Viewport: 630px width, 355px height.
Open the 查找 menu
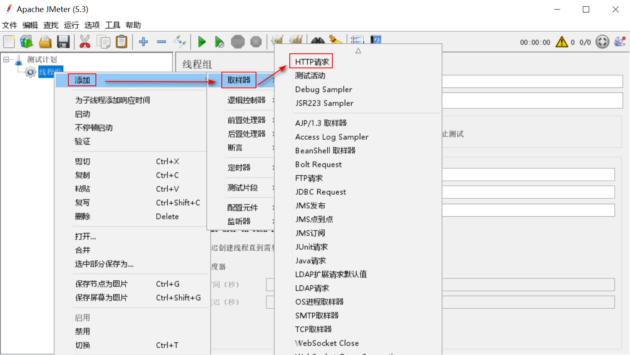pyautogui.click(x=51, y=25)
